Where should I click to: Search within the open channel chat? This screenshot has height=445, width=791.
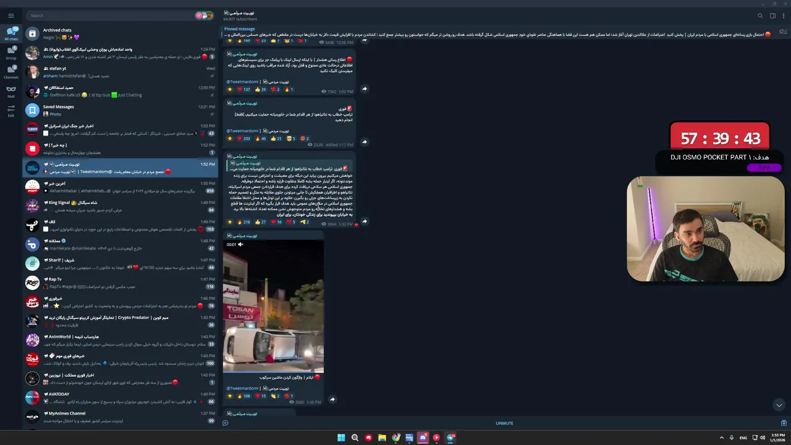[760, 16]
